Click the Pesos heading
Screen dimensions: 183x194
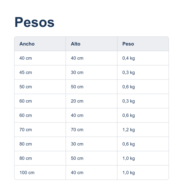coord(34,22)
